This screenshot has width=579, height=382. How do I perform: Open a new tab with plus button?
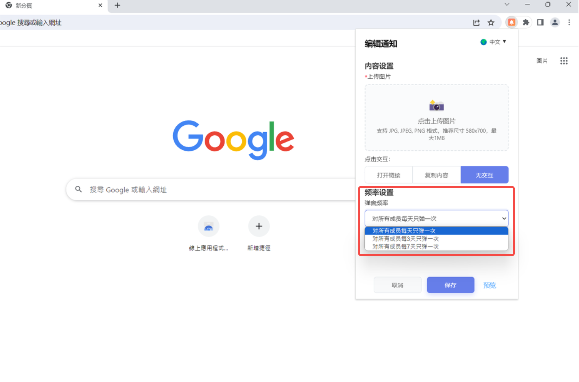[117, 5]
